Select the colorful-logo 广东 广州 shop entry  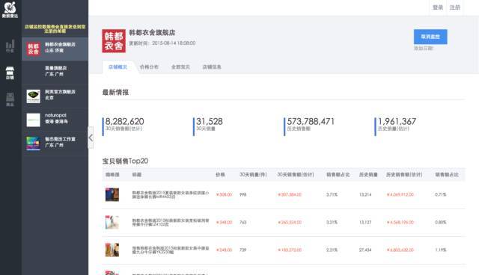[x=55, y=143]
